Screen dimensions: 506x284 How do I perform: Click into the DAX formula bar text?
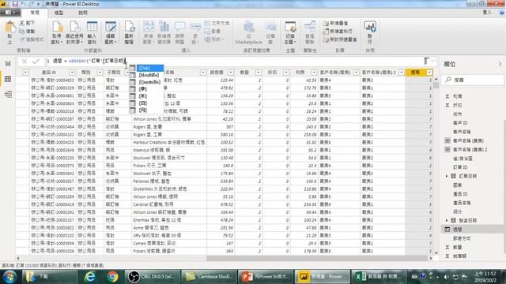tap(236, 61)
